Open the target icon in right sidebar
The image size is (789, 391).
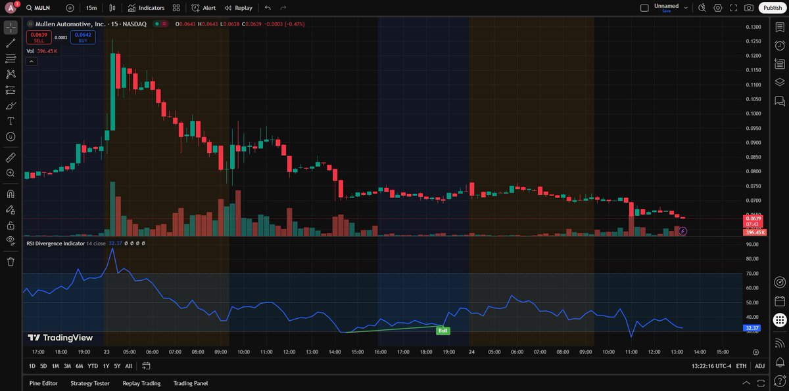pos(780,282)
